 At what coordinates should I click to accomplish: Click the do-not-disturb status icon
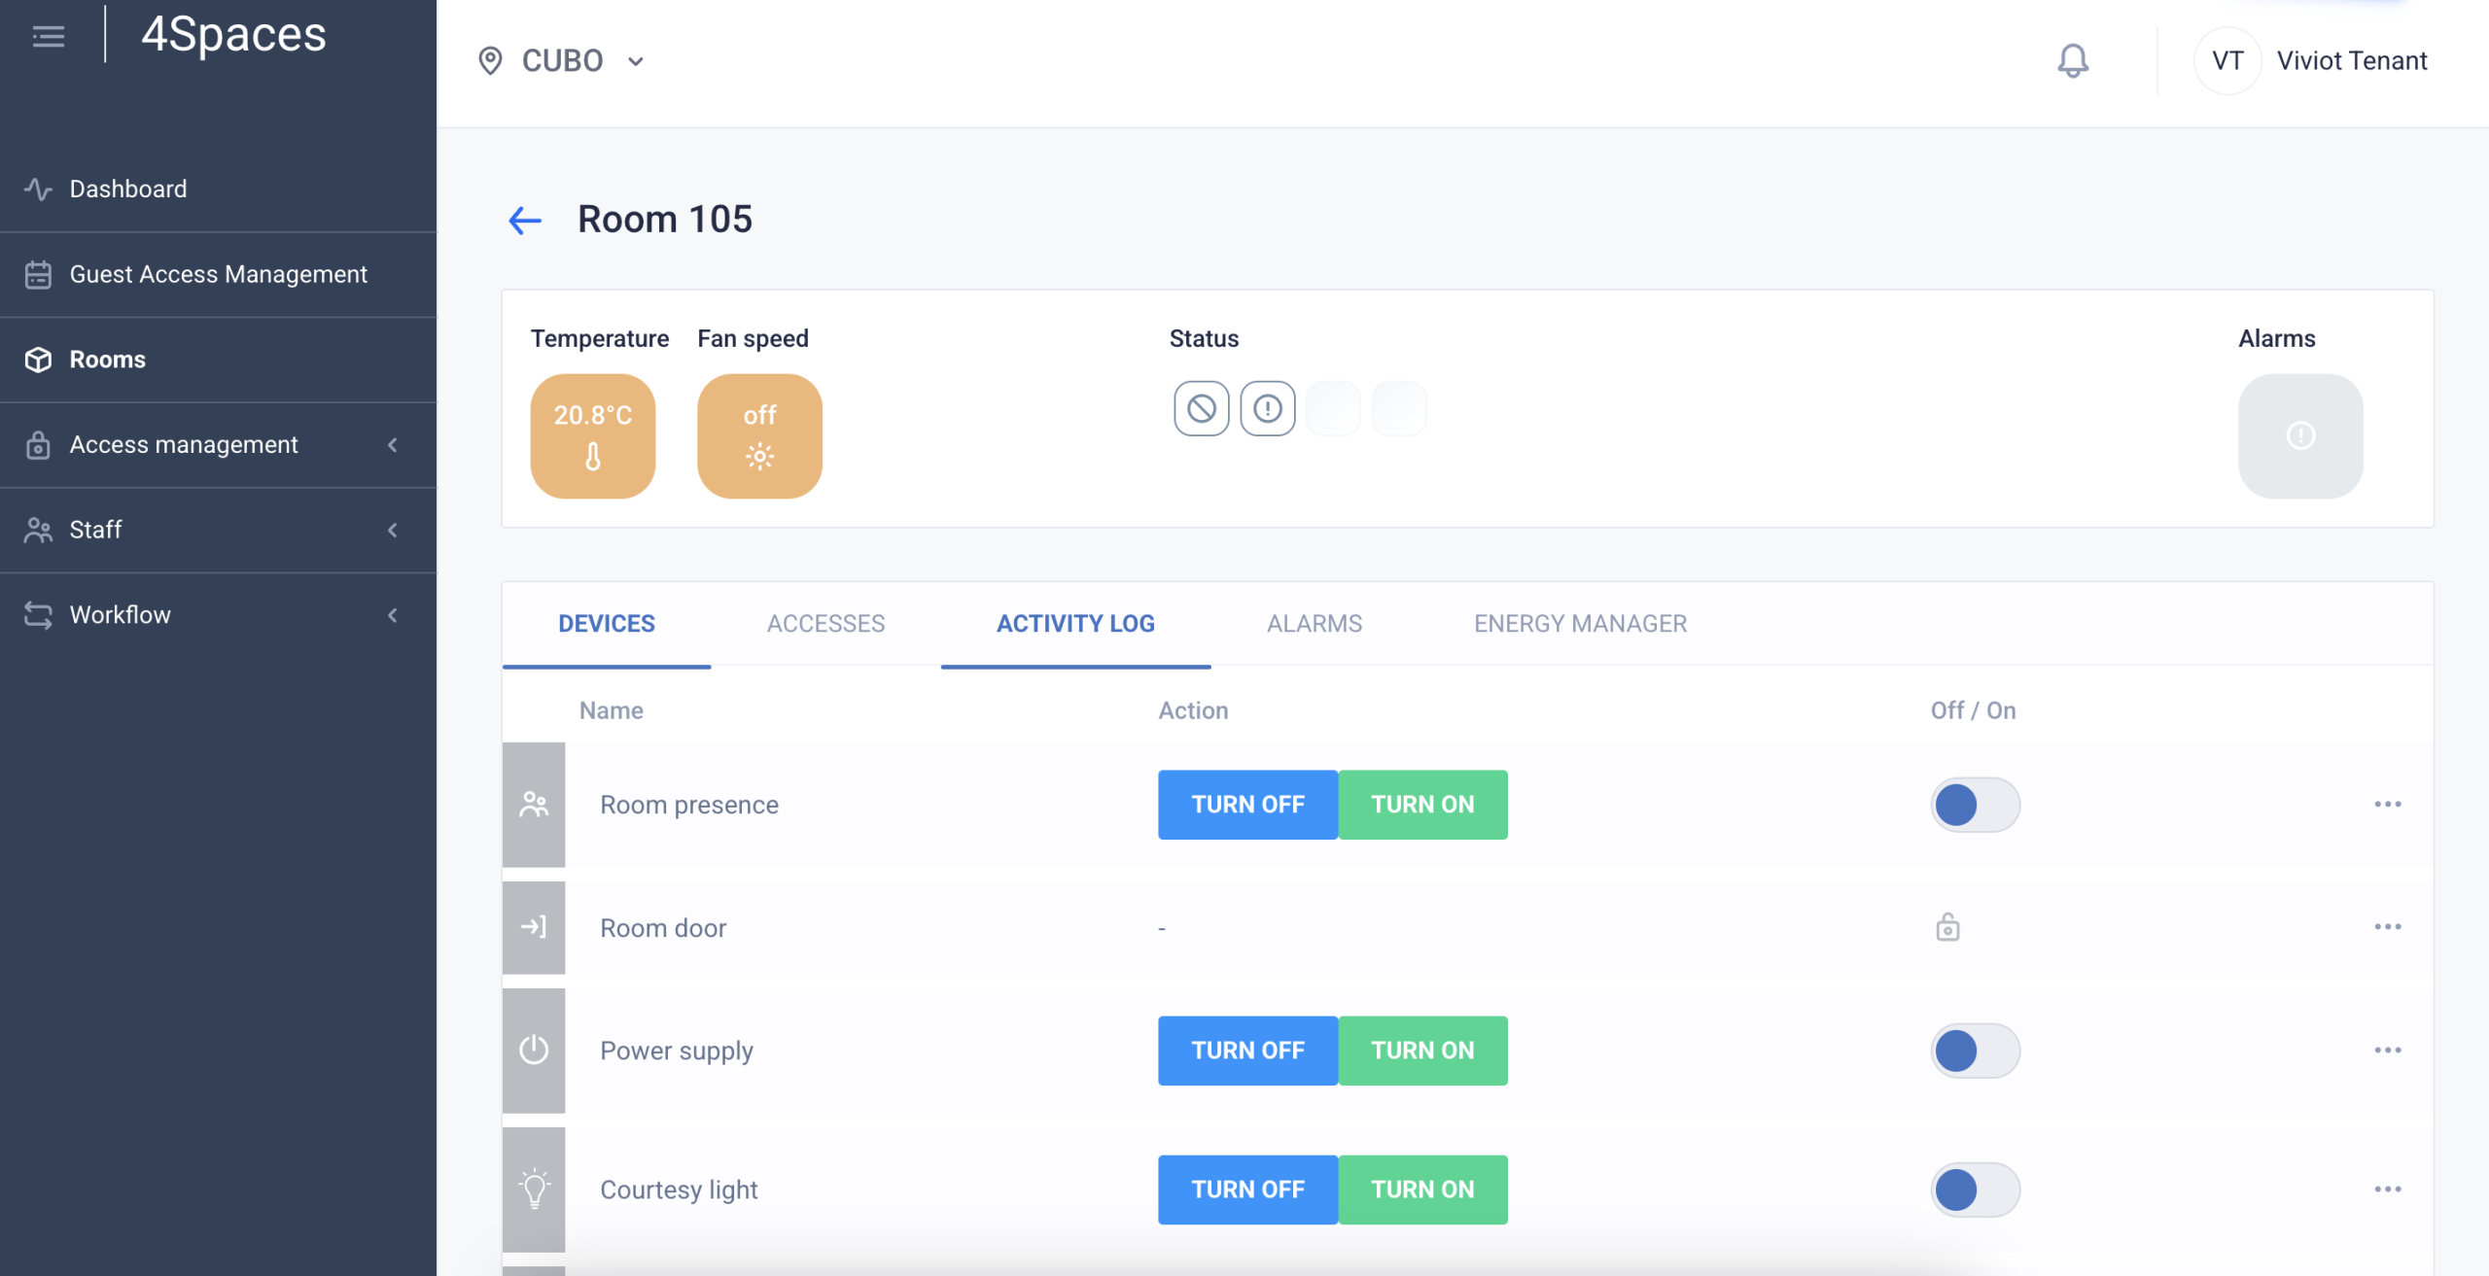pos(1201,408)
